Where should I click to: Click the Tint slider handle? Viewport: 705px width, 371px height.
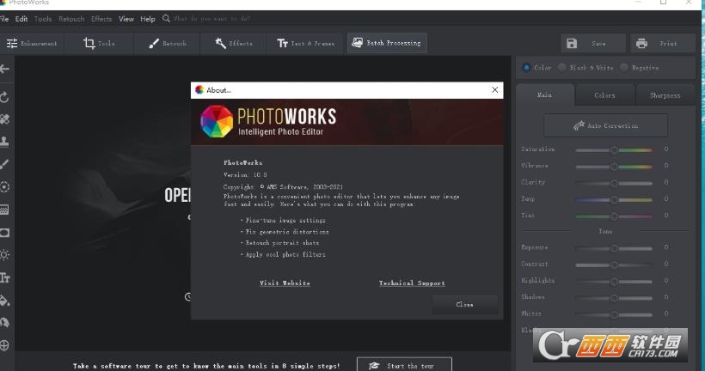pos(614,216)
